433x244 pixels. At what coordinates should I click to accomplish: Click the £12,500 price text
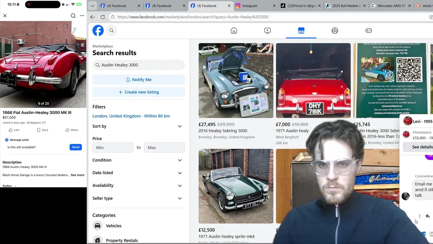pyautogui.click(x=207, y=230)
